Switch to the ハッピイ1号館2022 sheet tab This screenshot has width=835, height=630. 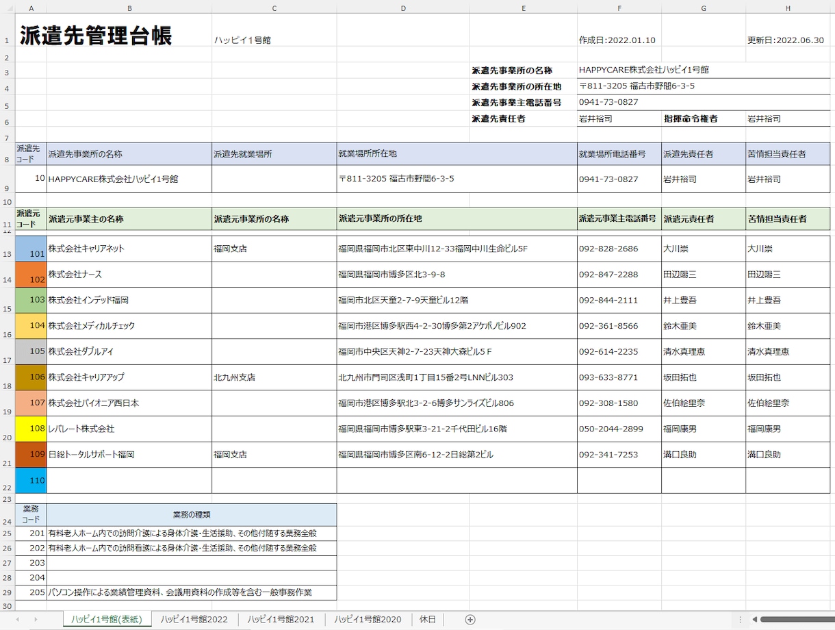click(x=194, y=619)
